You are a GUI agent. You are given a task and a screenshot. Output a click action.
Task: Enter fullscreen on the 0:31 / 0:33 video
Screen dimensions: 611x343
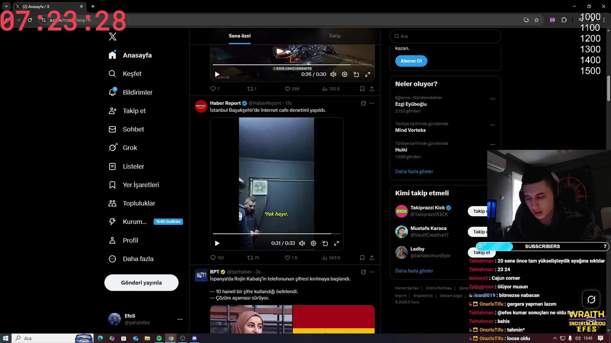click(x=337, y=243)
